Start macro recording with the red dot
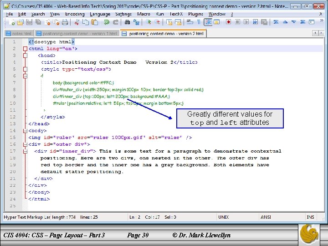Viewport: 328px width, 246px height. pyautogui.click(x=228, y=22)
